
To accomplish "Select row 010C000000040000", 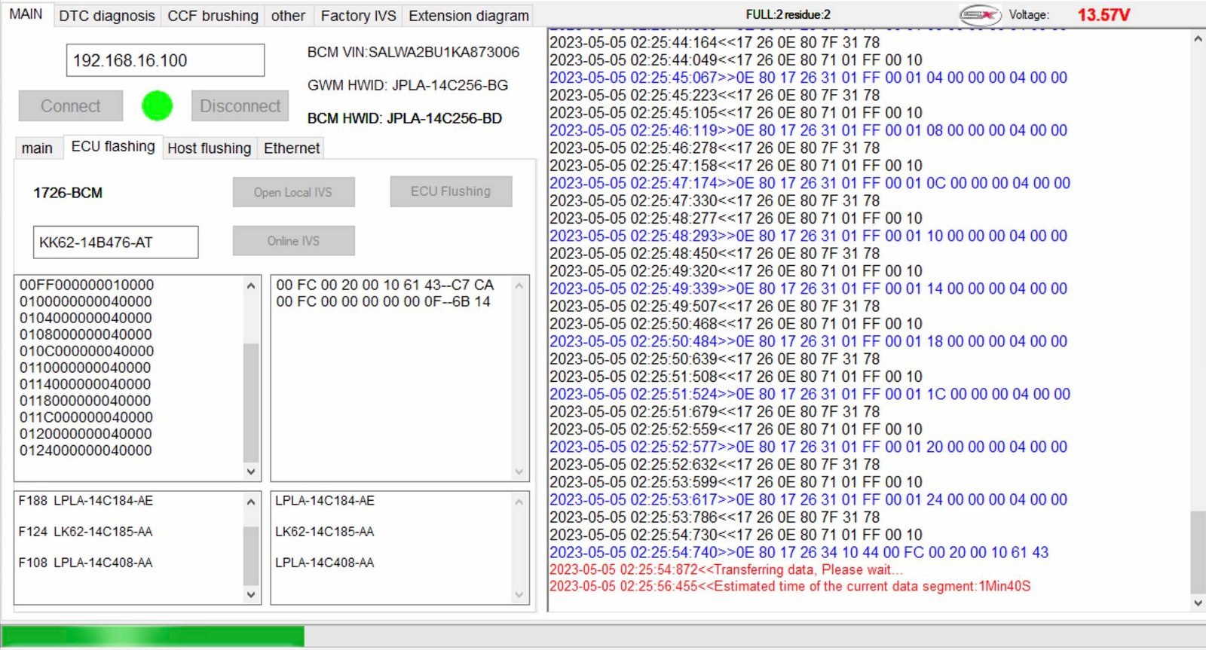I will coord(87,351).
